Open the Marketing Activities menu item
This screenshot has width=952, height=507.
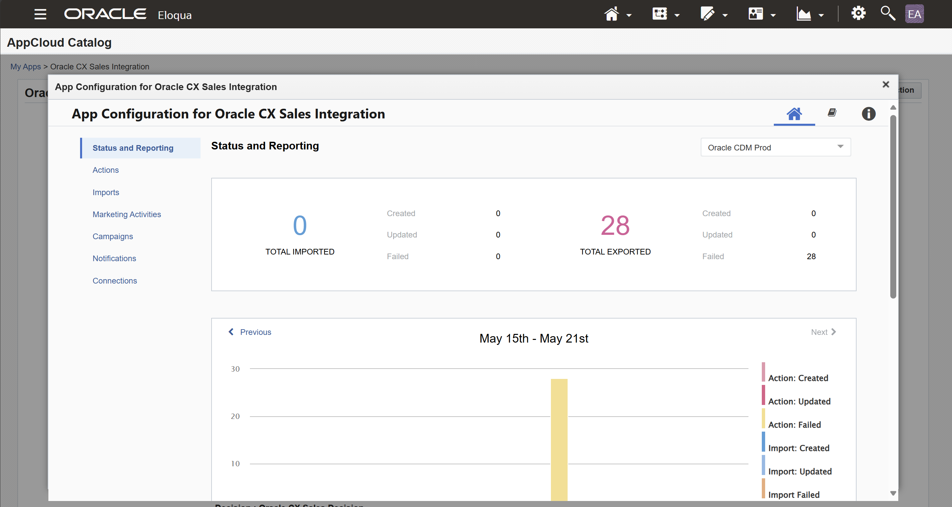(x=127, y=214)
